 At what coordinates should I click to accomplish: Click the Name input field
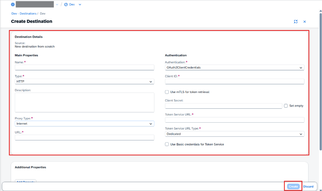pos(84,68)
